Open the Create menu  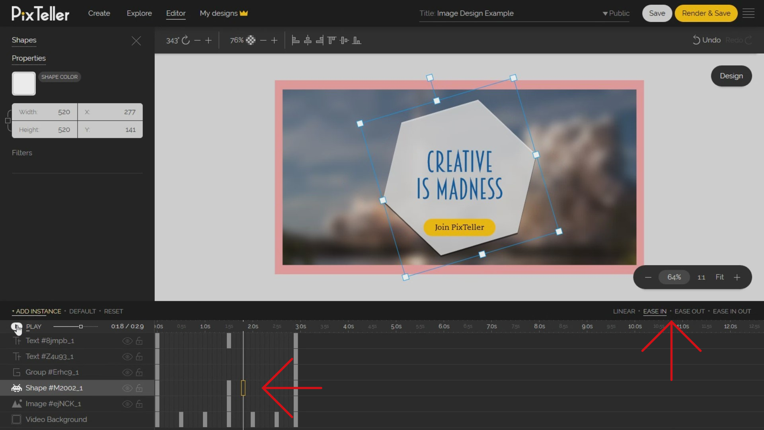pos(99,13)
